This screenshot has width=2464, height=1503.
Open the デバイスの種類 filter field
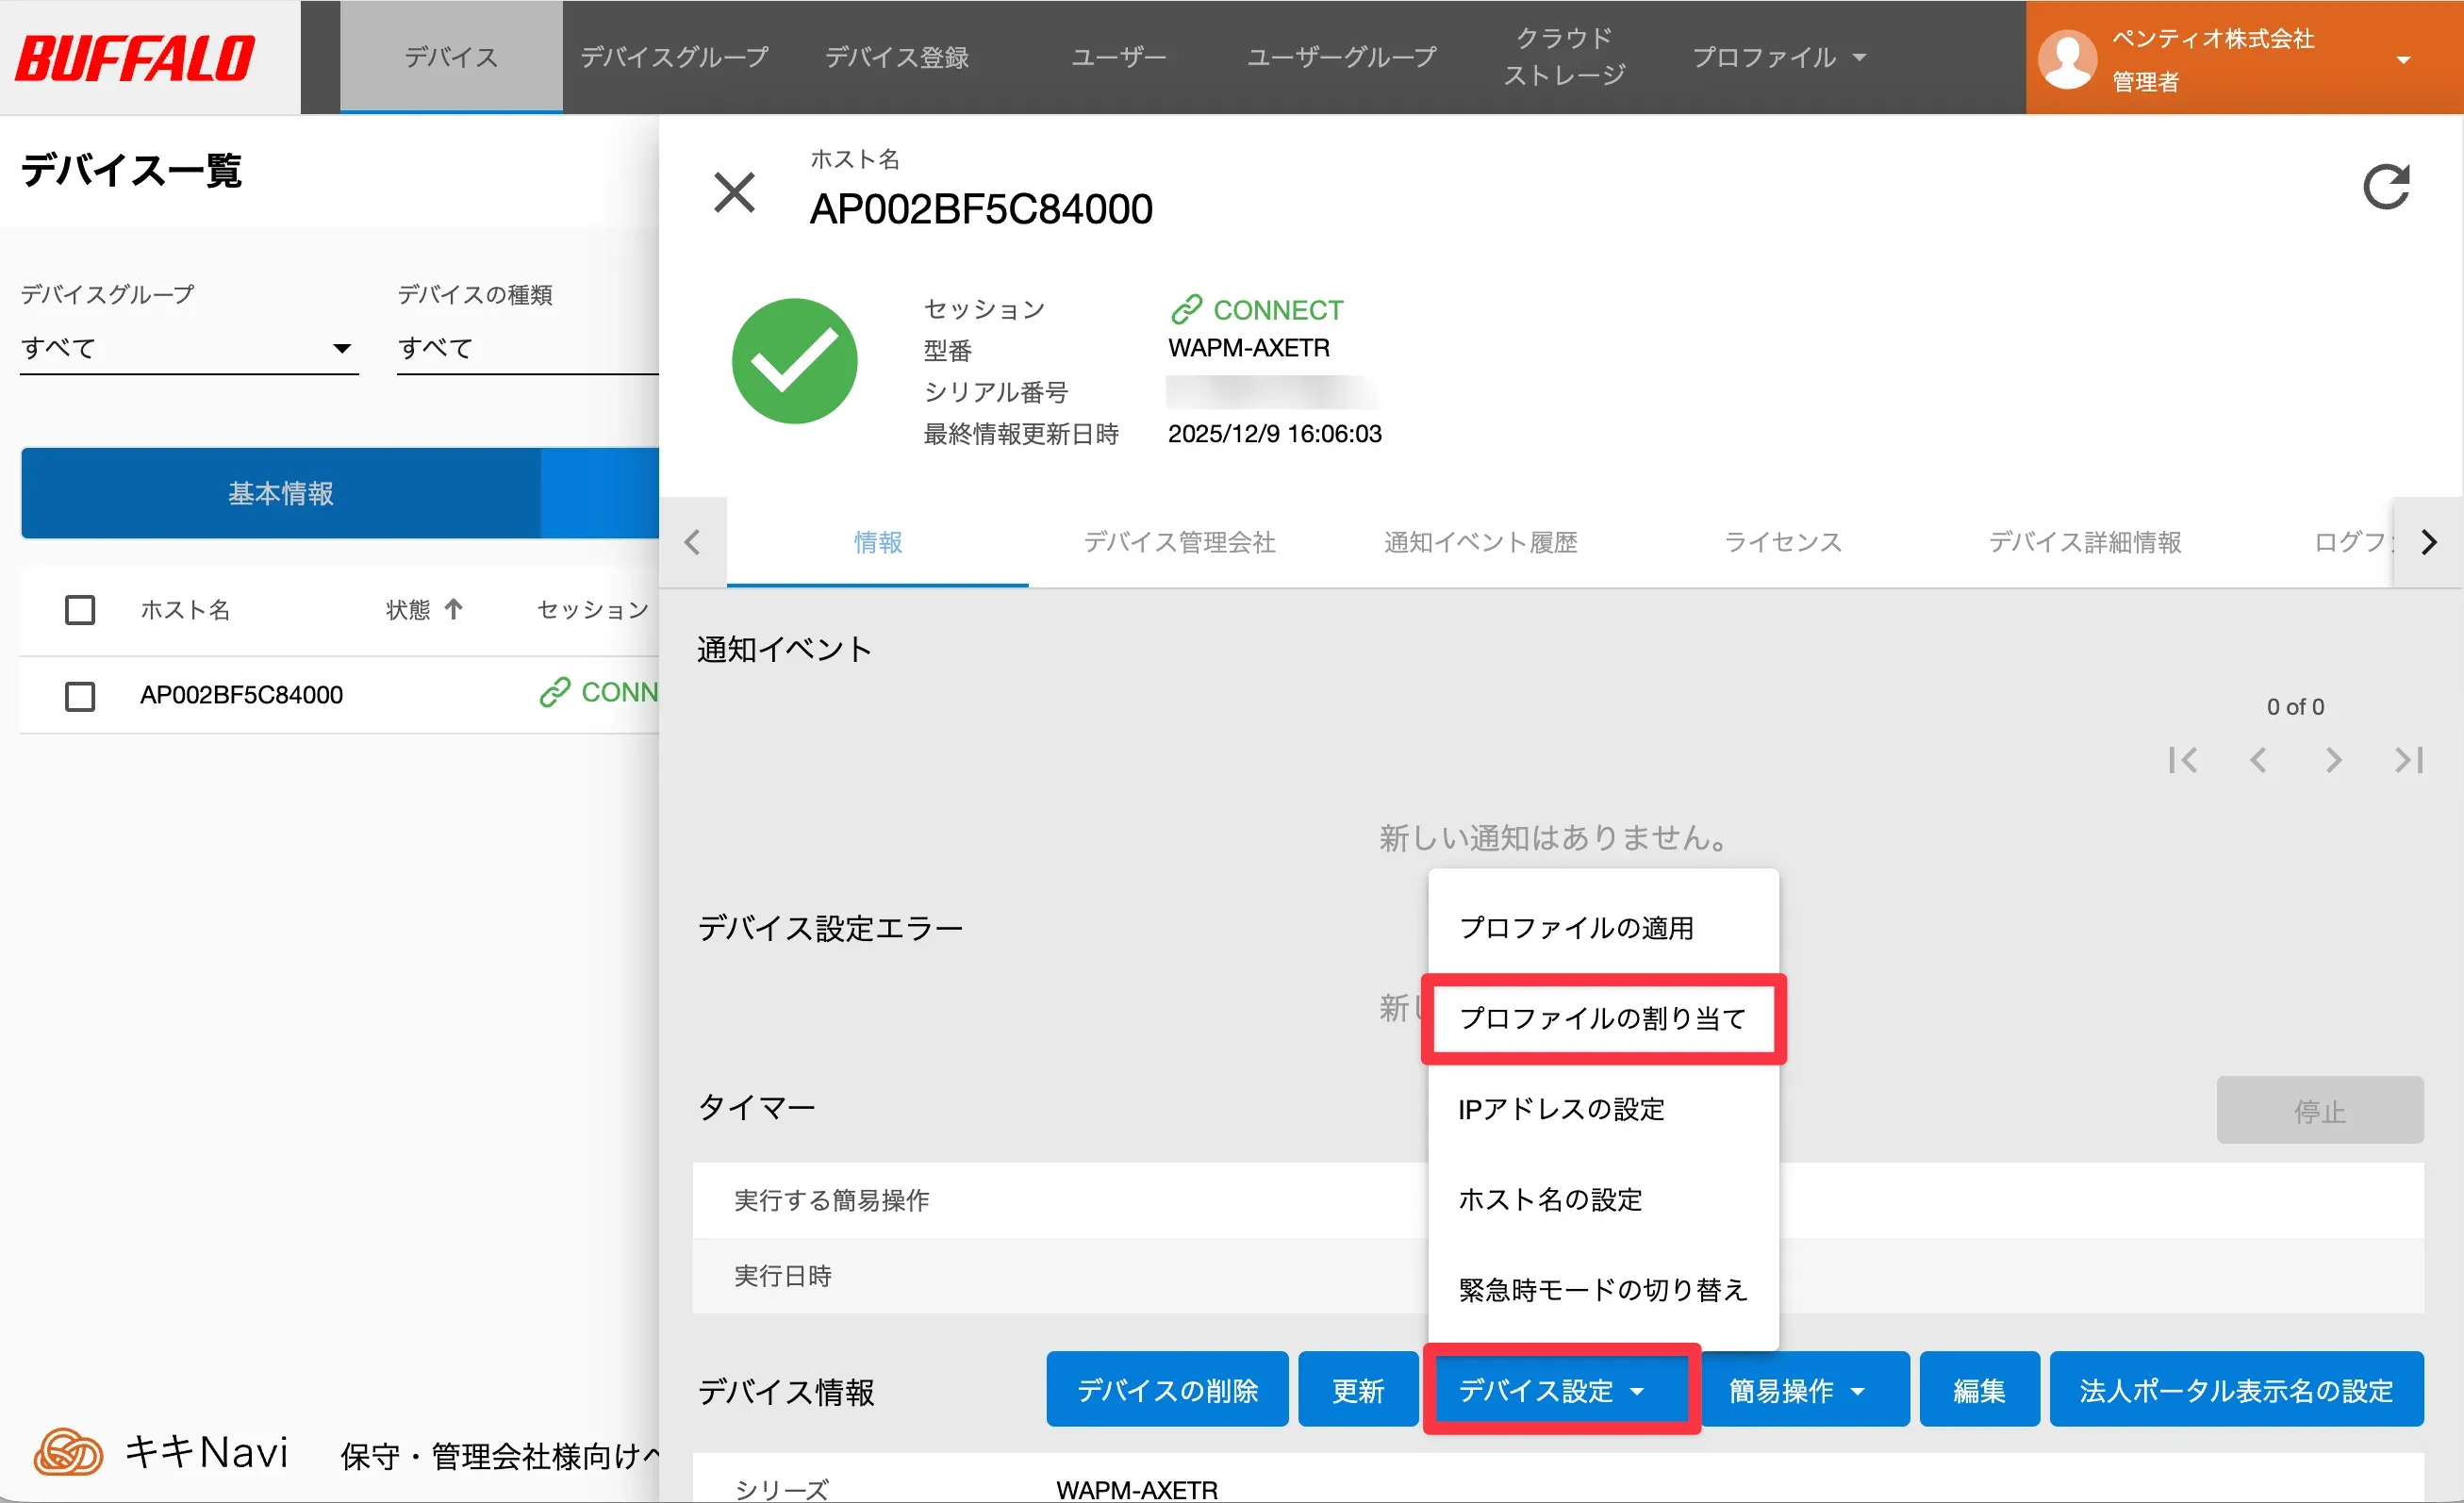[527, 348]
